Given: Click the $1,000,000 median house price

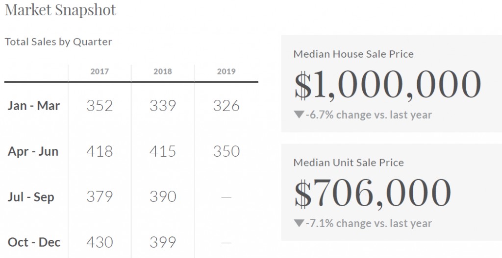Looking at the screenshot, I should [387, 85].
